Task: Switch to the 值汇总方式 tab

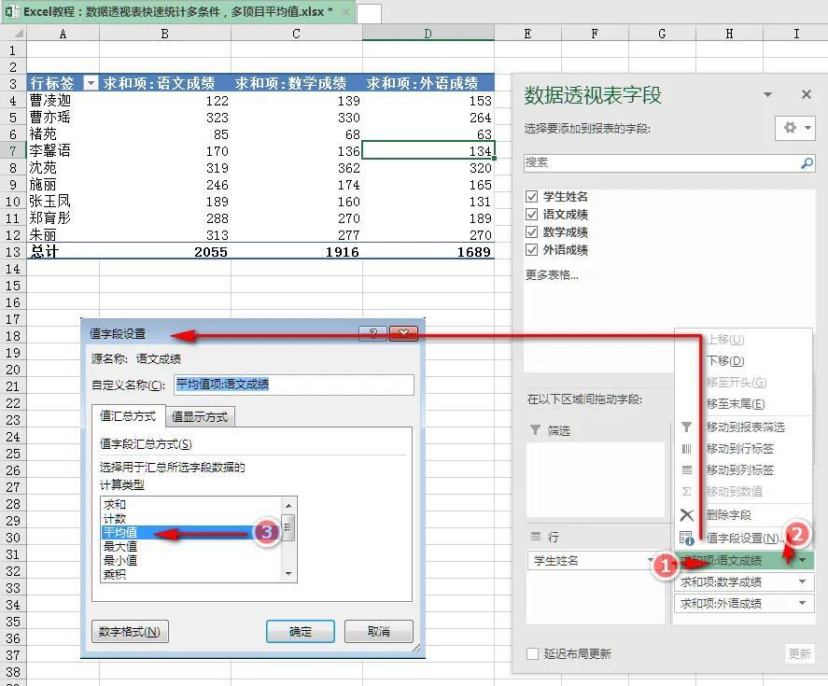Action: [x=128, y=416]
